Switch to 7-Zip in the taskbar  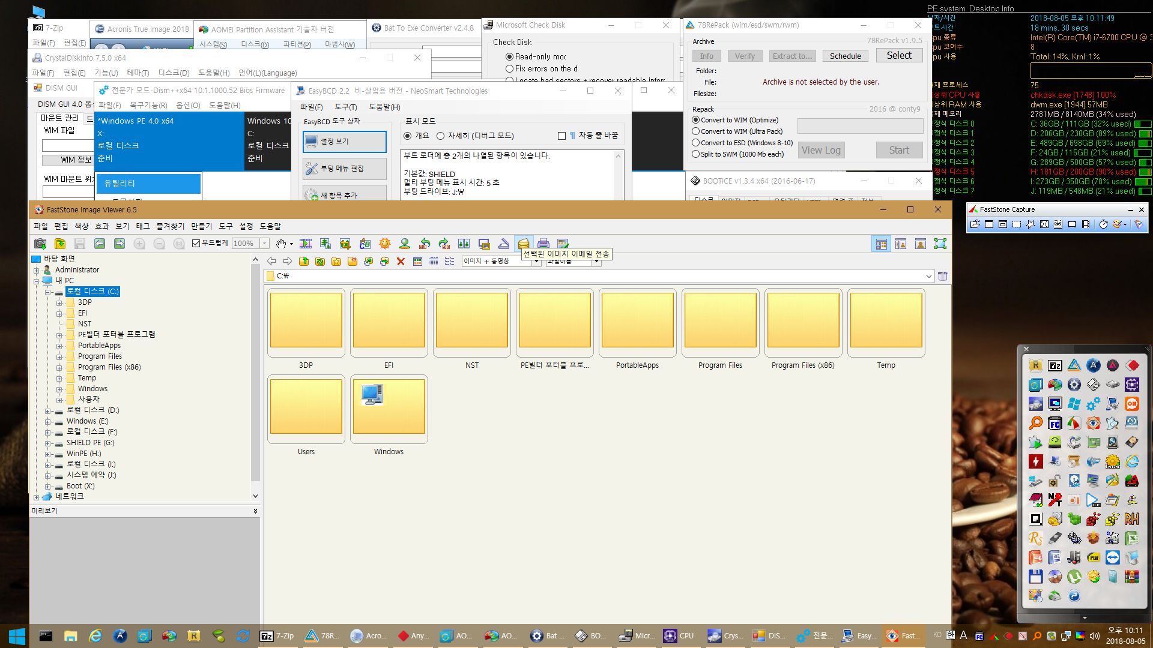coord(278,636)
